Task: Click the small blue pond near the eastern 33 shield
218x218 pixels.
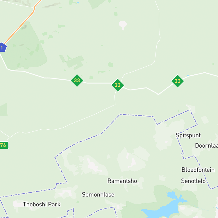Action: point(188,75)
